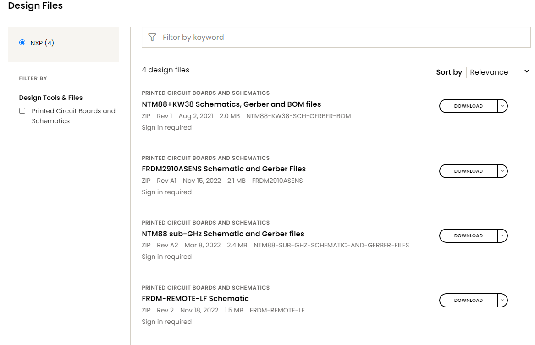Viewport: 535px width, 345px height.
Task: Open NTM88 sub-GHz Schematic and Gerber title
Action: pyautogui.click(x=223, y=234)
